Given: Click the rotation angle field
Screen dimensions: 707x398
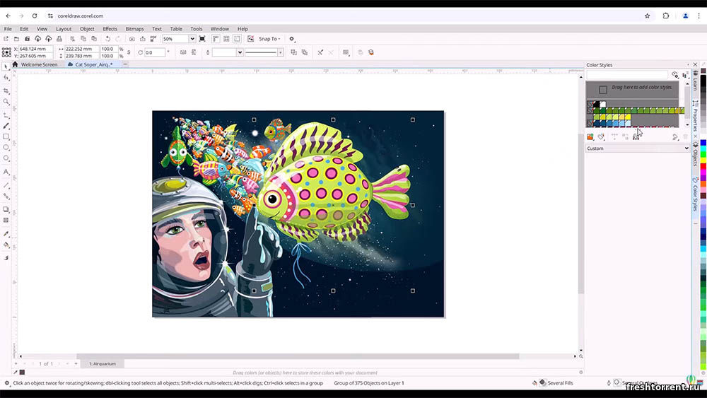Looking at the screenshot, I should point(155,52).
